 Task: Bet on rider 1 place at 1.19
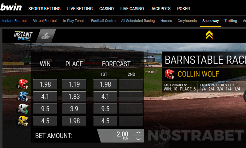click(74, 84)
